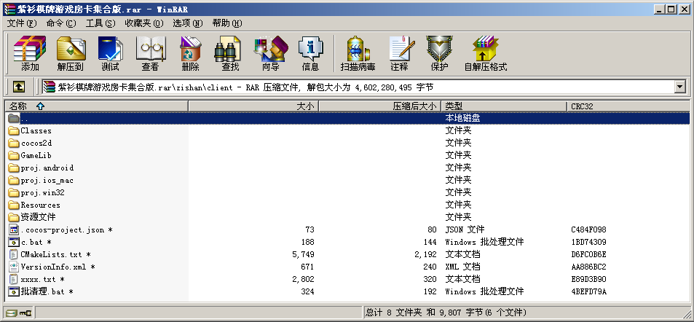Launch the 查找 (Find) binoculars tool

point(230,54)
